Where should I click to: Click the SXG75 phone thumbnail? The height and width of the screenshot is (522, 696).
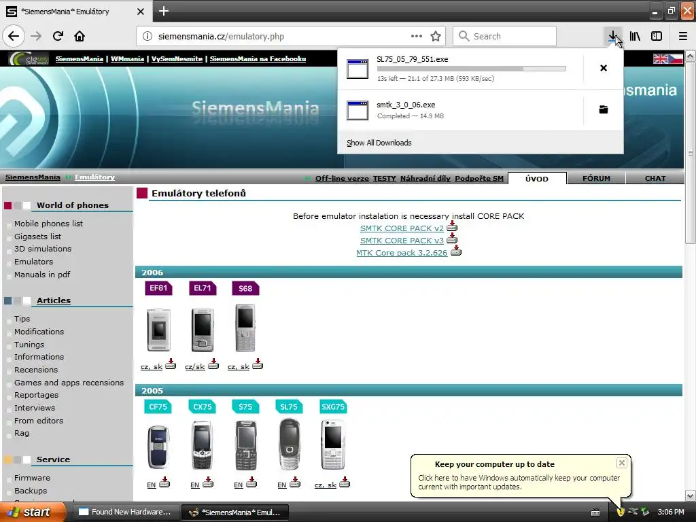coord(333,445)
